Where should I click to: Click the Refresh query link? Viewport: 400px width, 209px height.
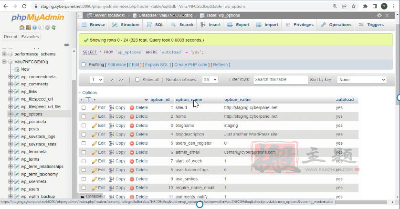pyautogui.click(x=221, y=65)
